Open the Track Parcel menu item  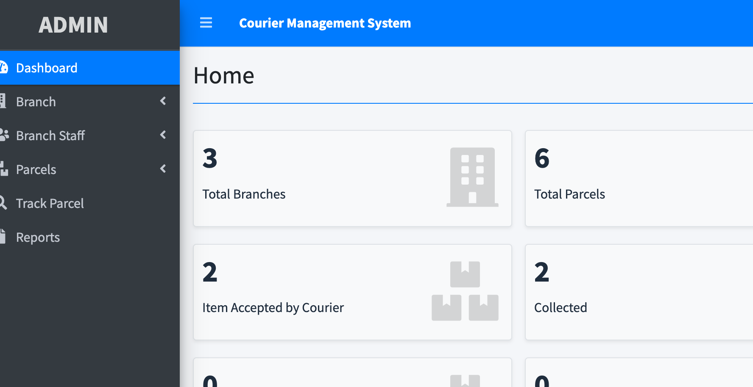coord(90,203)
